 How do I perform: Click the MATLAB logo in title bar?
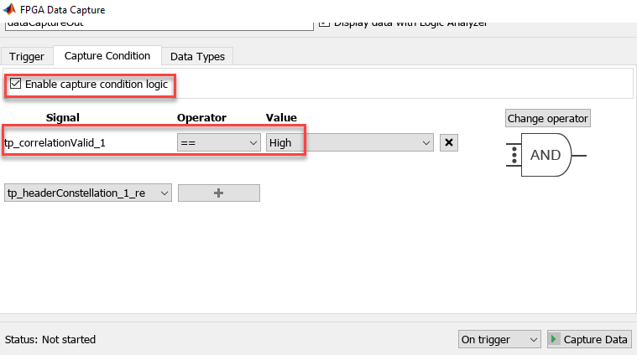[x=9, y=9]
